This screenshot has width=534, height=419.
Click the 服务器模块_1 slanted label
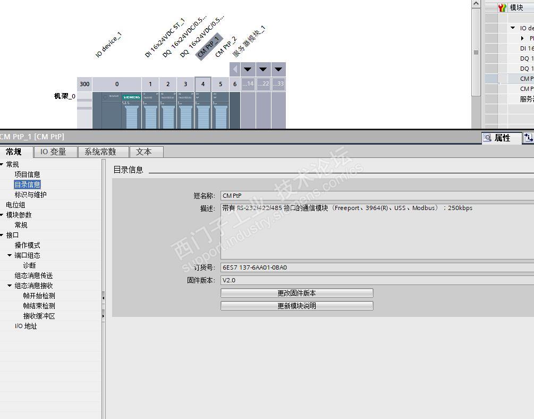click(x=249, y=41)
